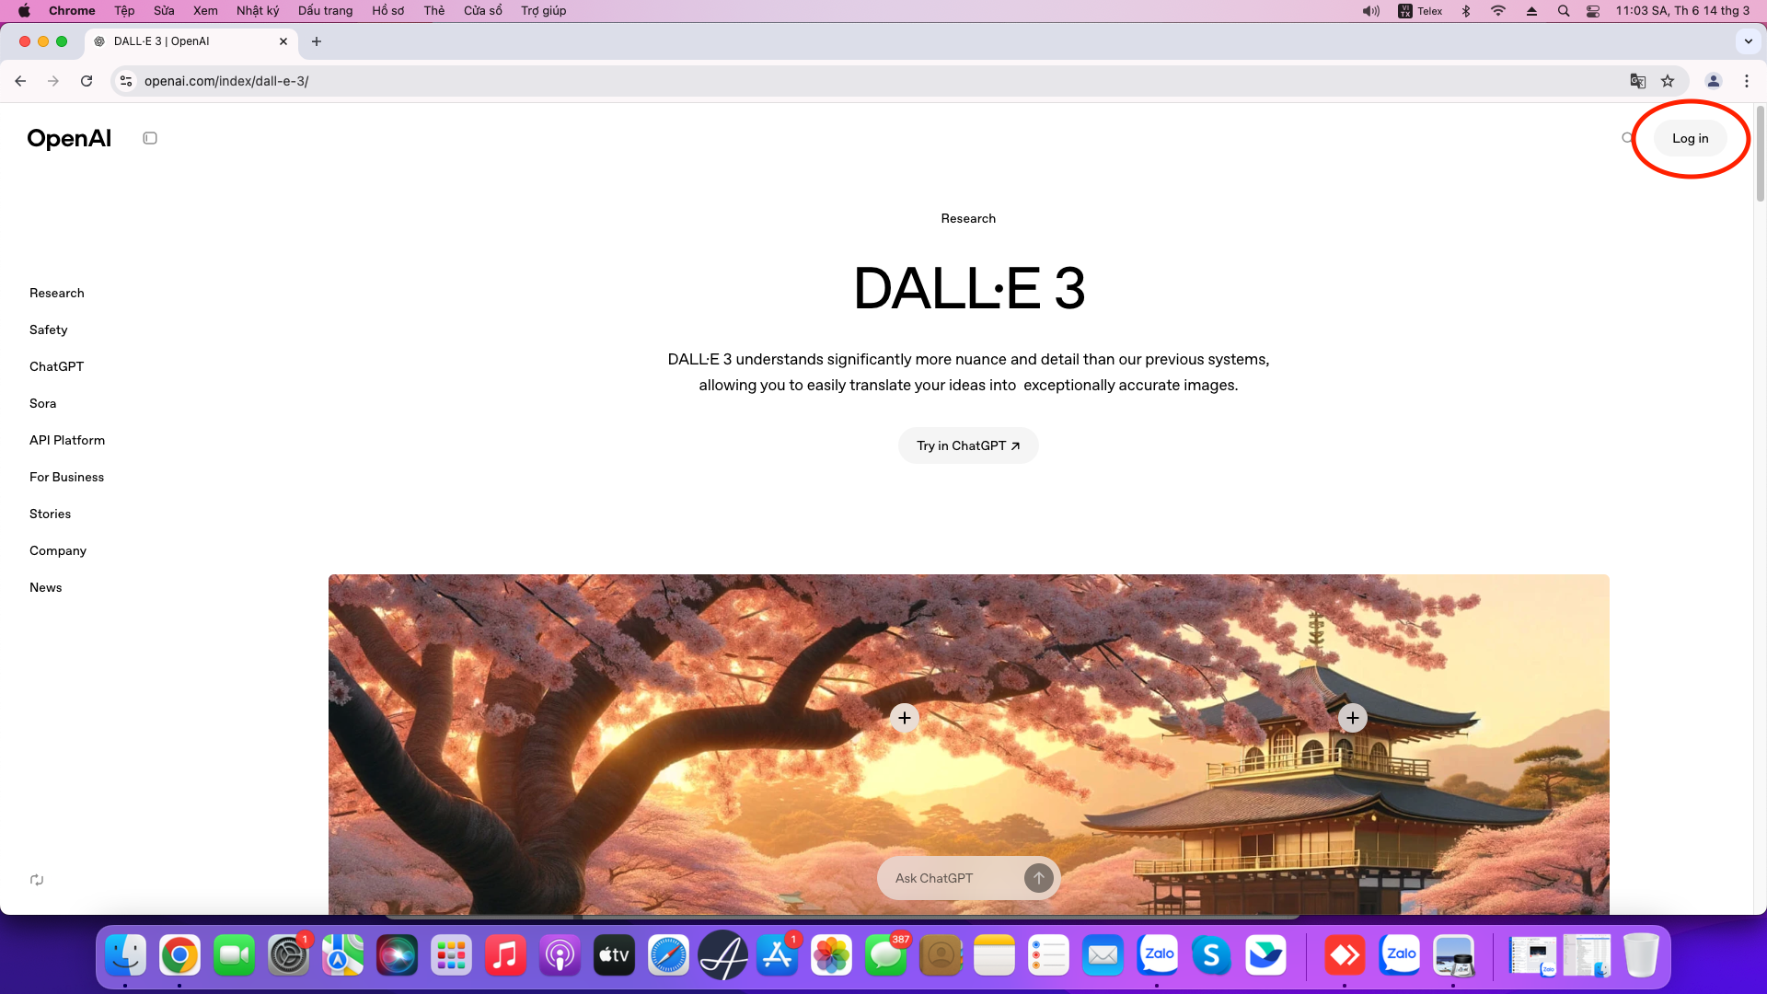Open System Settings from the Dock
The width and height of the screenshot is (1767, 994).
tap(288, 955)
